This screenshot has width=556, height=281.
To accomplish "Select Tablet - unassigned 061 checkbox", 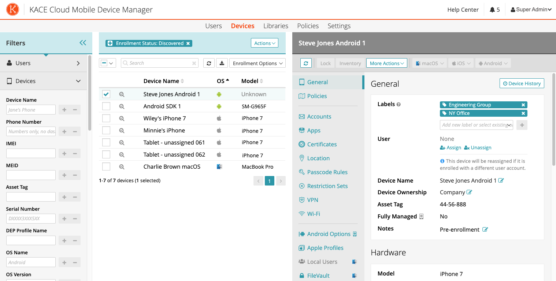I will [106, 143].
